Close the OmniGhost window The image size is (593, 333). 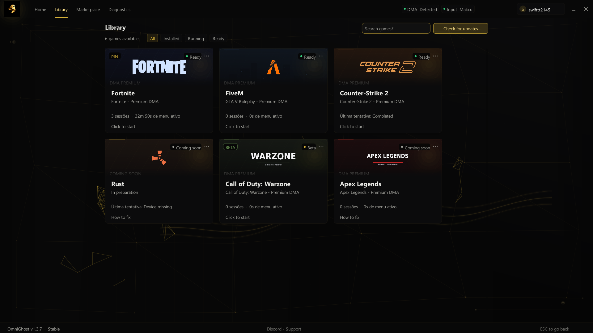(x=586, y=9)
